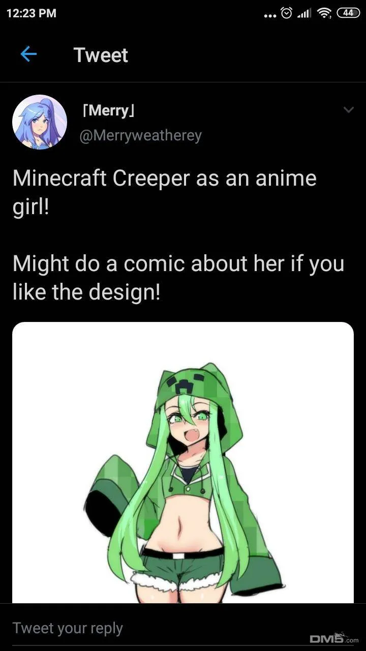This screenshot has width=366, height=651.
Task: Tap the Tweet header title
Action: click(x=101, y=55)
